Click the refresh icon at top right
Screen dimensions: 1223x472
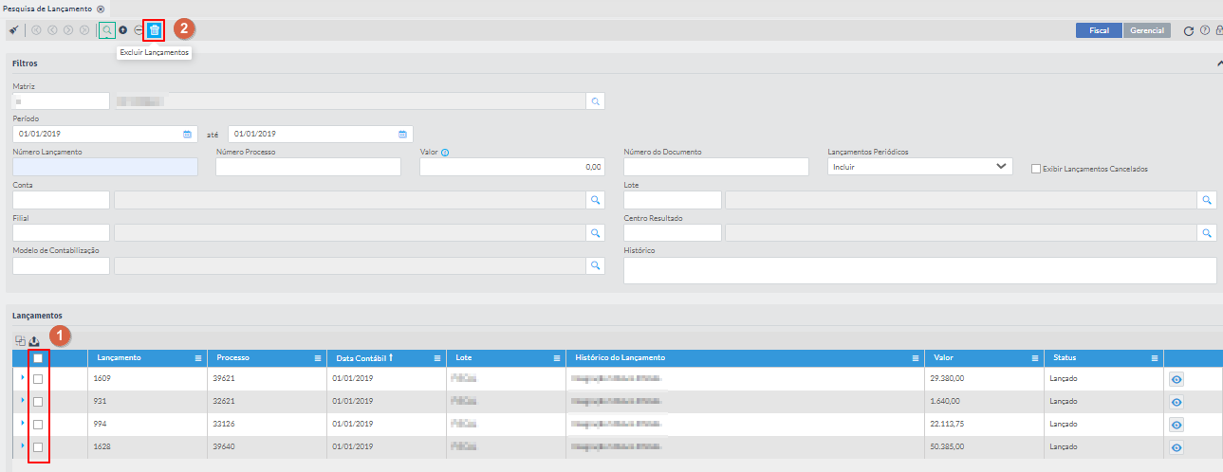[1189, 31]
